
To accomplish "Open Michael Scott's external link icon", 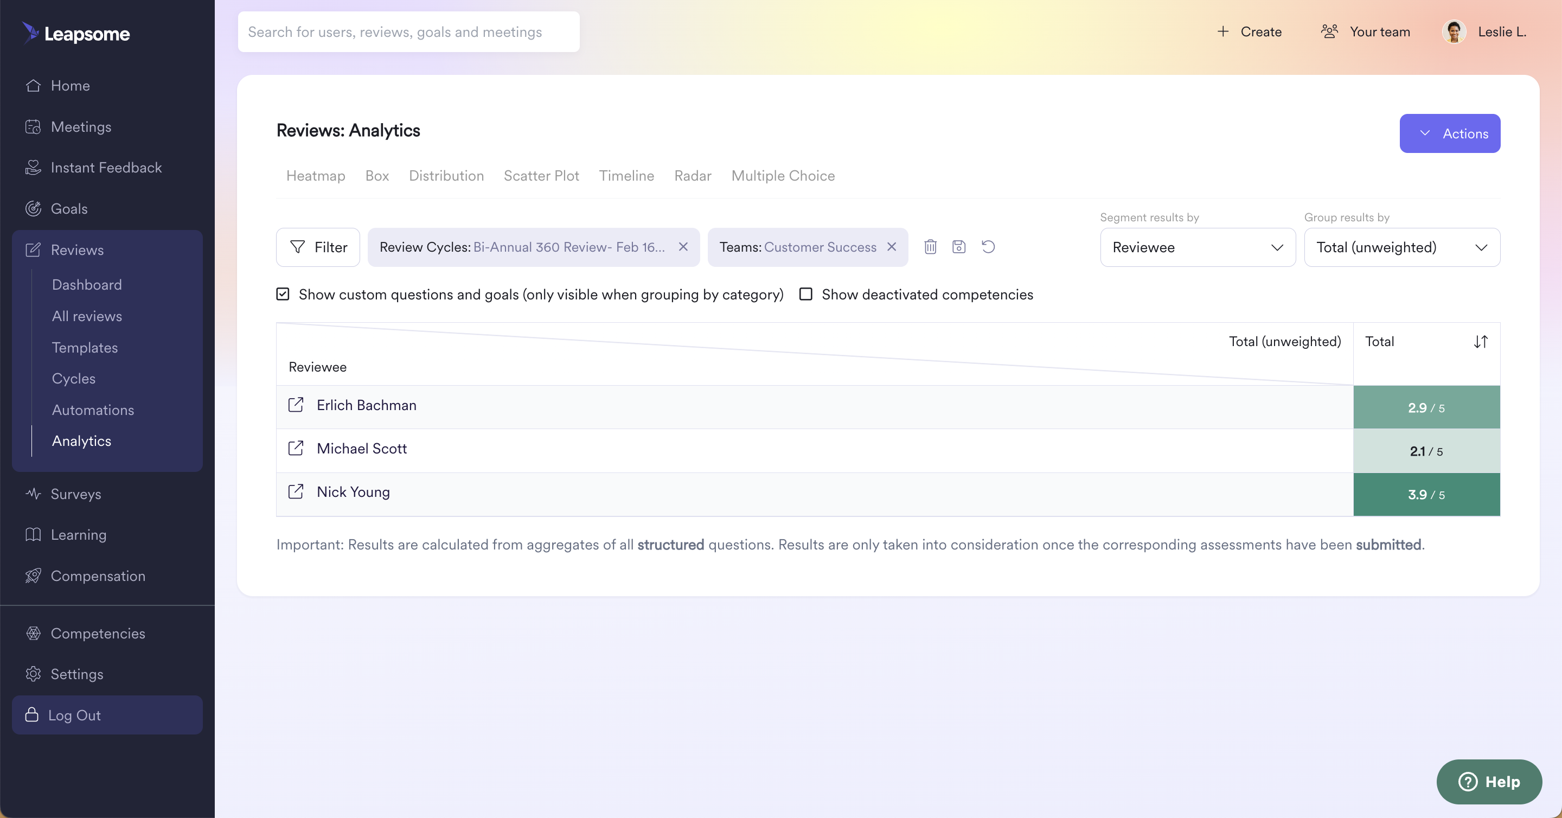I will coord(296,449).
